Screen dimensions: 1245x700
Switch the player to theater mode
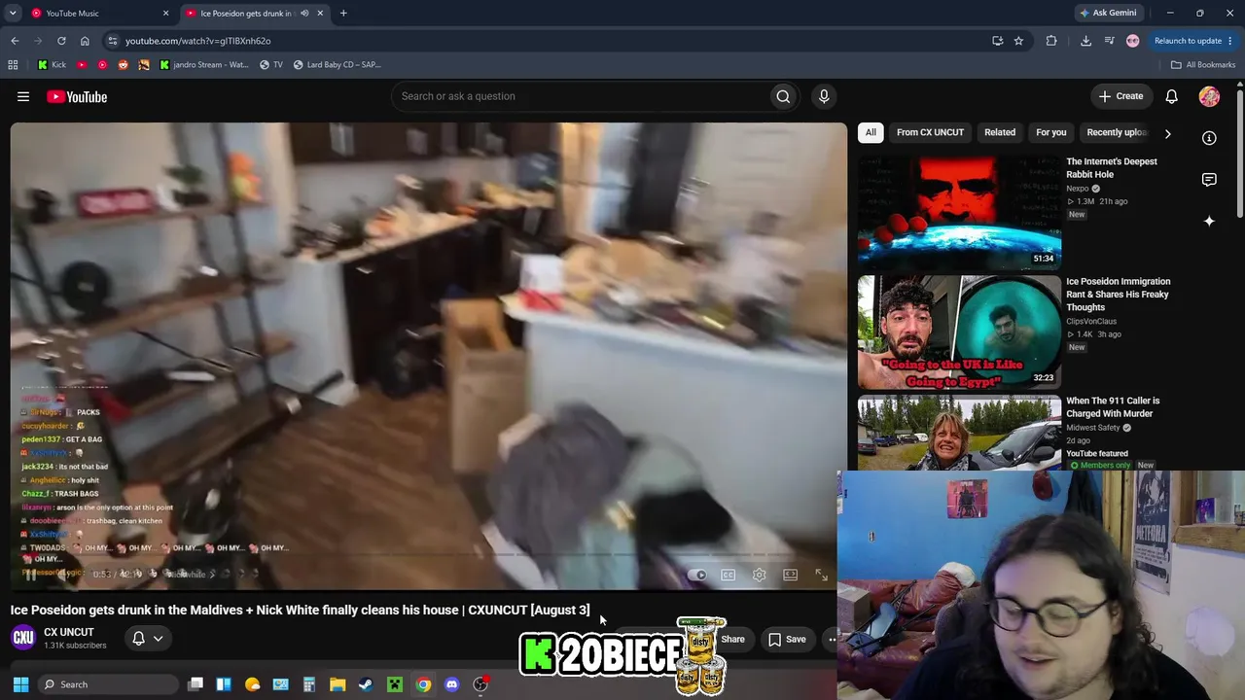(791, 575)
